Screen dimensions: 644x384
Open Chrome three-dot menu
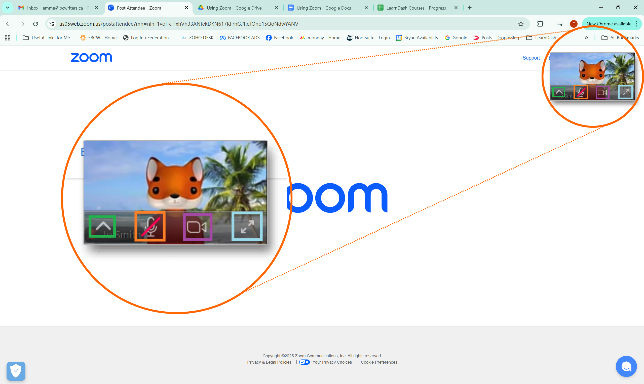coord(636,24)
